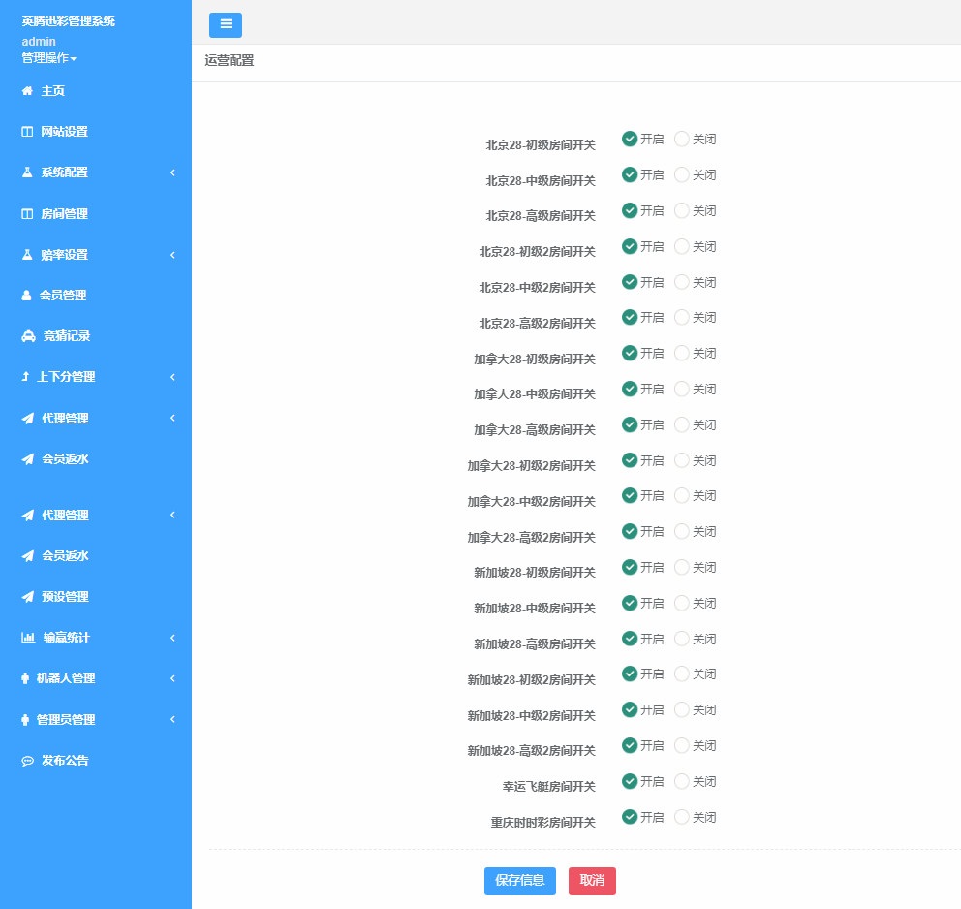This screenshot has width=961, height=909.
Task: Select 开启 for 加拿大28-高级房间开关
Action: 630,424
